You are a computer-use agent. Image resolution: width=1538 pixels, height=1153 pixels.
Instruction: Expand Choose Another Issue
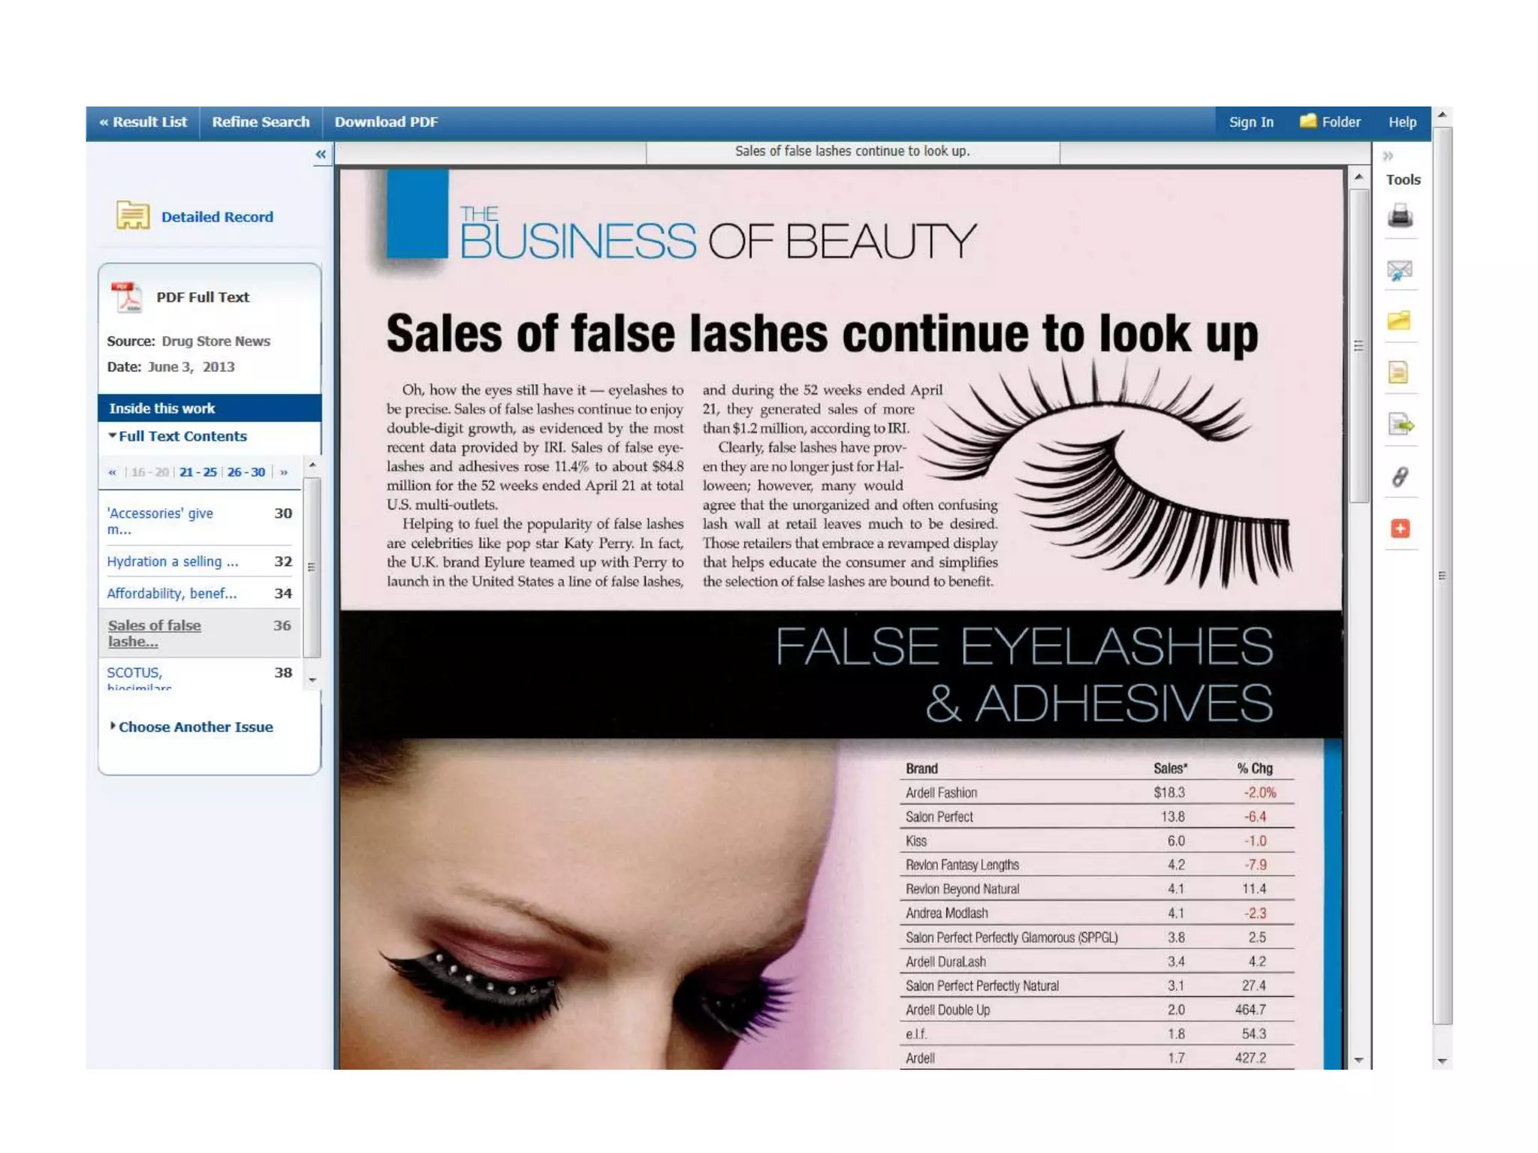tap(195, 727)
